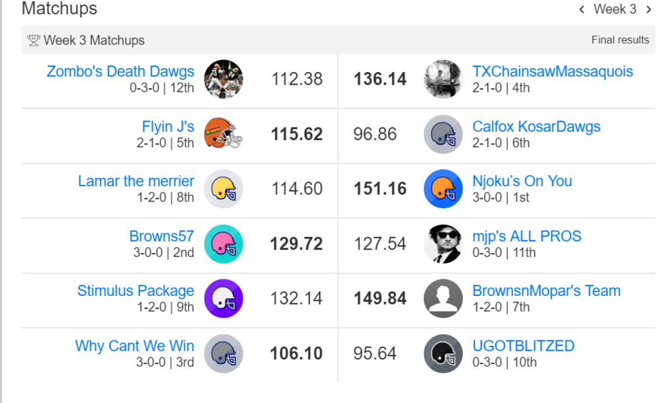Screen dimensions: 661x403
Task: Click TXChainsawMassaquois black-and-white avatar
Action: (443, 79)
